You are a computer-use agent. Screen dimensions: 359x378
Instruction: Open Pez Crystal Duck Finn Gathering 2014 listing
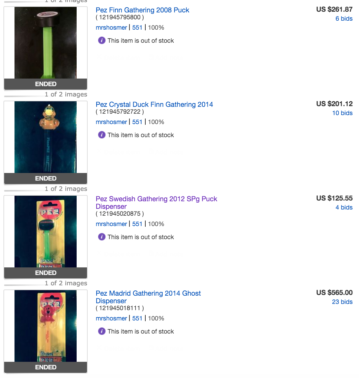tap(154, 104)
